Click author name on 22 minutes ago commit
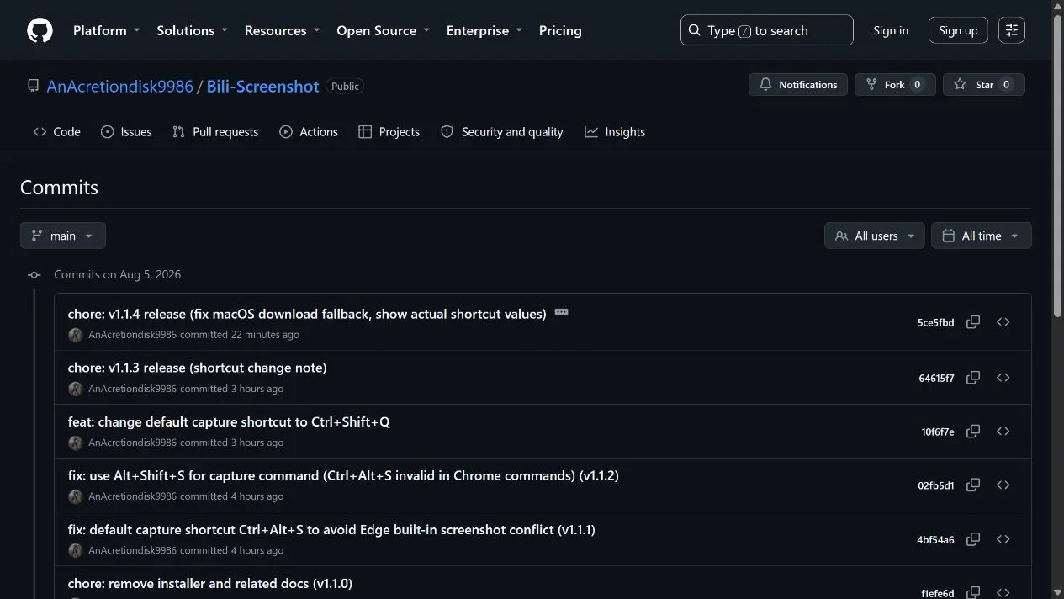 [133, 335]
